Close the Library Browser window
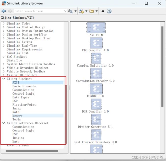 coord(159,3)
